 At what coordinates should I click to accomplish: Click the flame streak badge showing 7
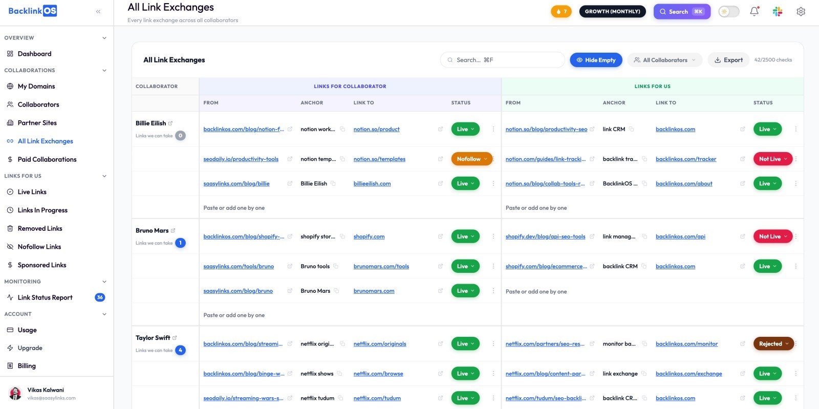click(561, 11)
